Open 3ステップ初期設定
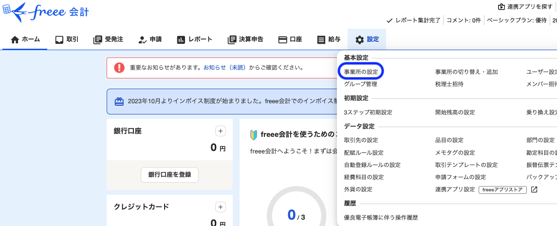 [x=368, y=113]
